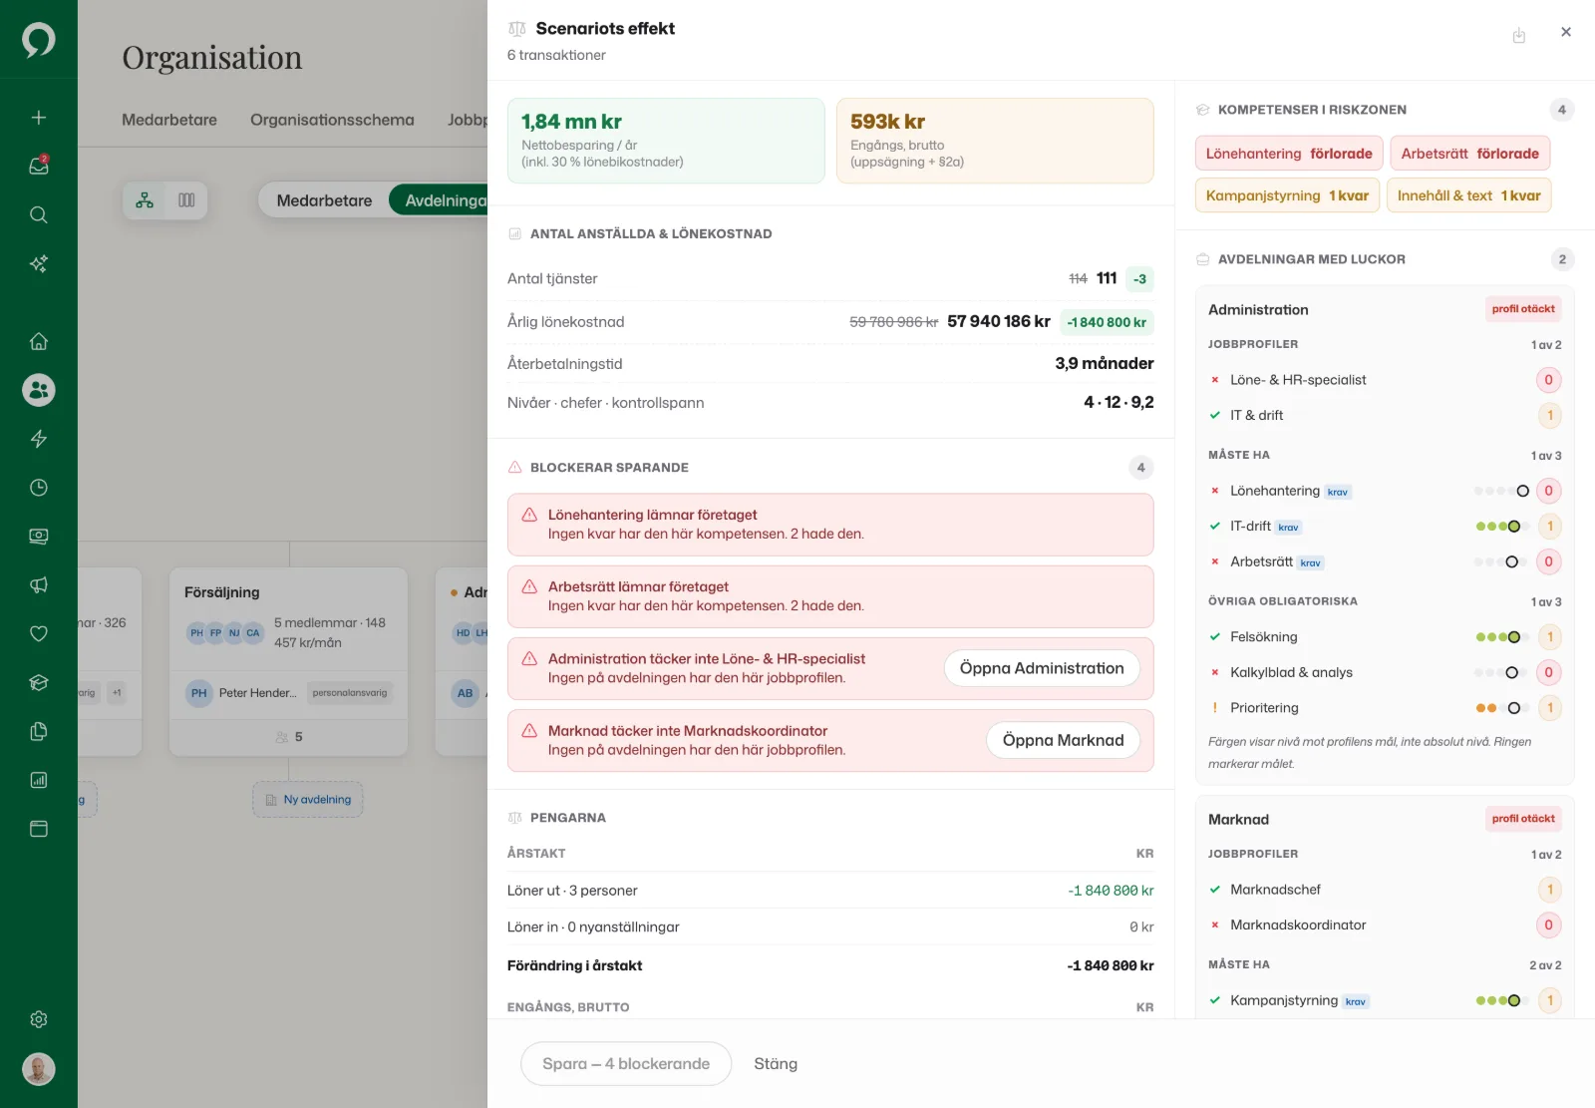
Task: Click the megaphone icon in the sidebar
Action: [x=39, y=585]
